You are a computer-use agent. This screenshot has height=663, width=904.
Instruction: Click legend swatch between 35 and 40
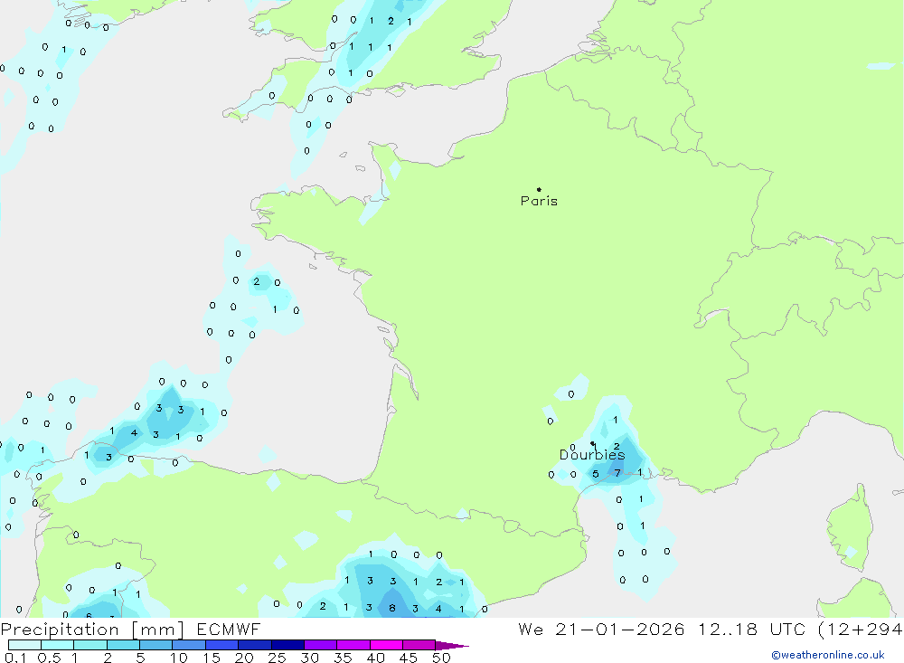click(353, 645)
